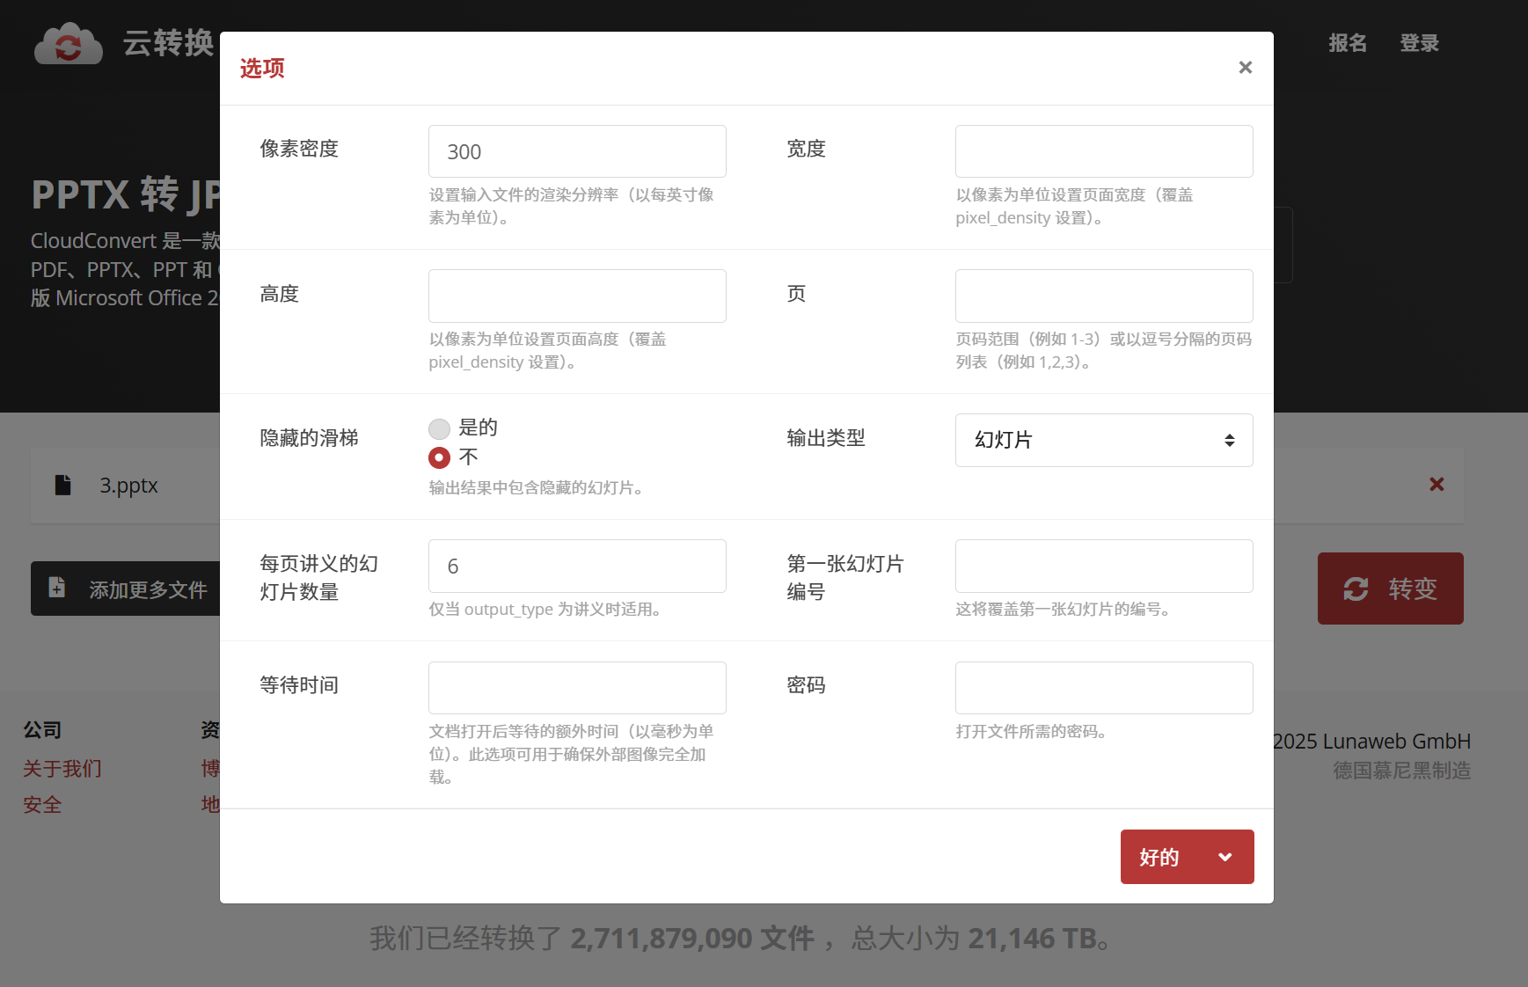Select the 是的 radio for 隐藏的滑梯

(439, 428)
